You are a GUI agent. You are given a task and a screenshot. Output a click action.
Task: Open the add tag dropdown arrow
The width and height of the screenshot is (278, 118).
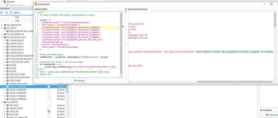[x=3, y=13]
